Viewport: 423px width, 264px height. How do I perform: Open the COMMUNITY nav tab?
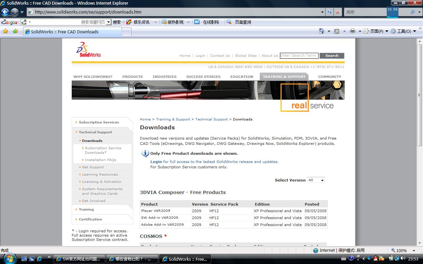tap(330, 77)
